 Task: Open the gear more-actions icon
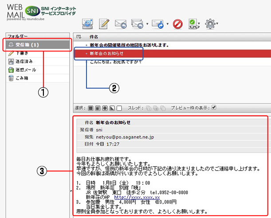point(211,24)
